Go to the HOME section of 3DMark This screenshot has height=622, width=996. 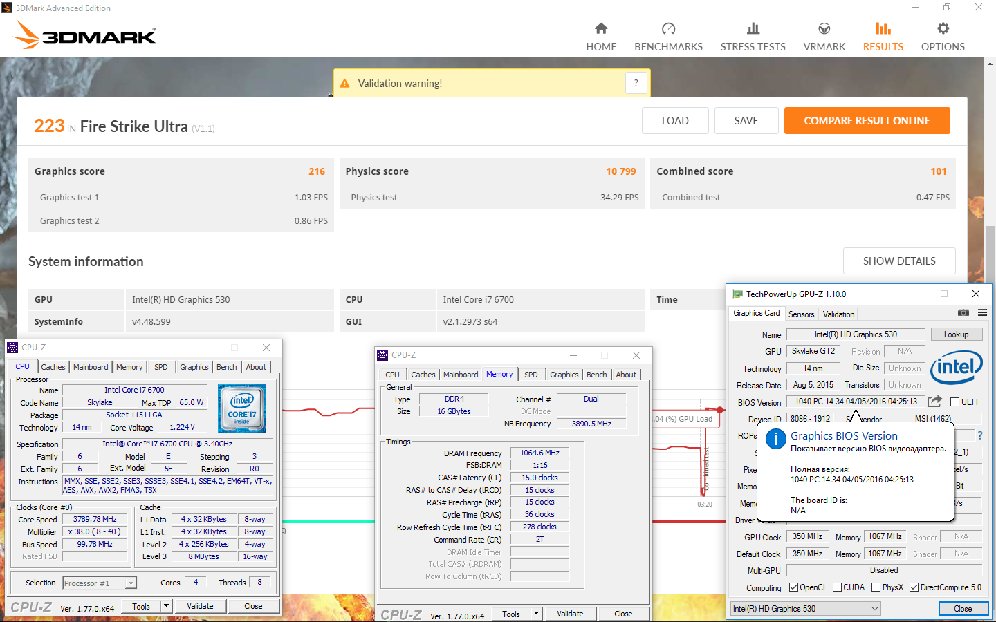point(601,37)
